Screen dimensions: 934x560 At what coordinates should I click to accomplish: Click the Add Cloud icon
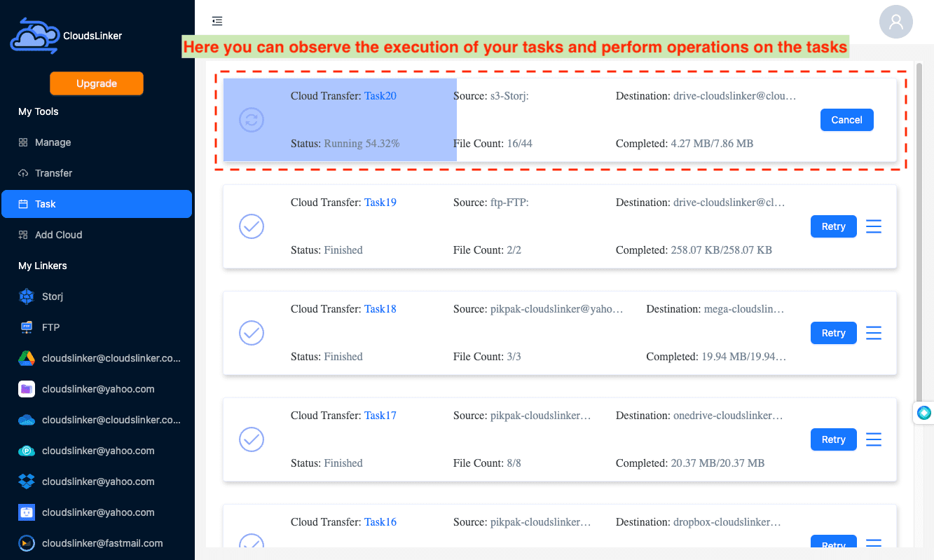pyautogui.click(x=22, y=235)
